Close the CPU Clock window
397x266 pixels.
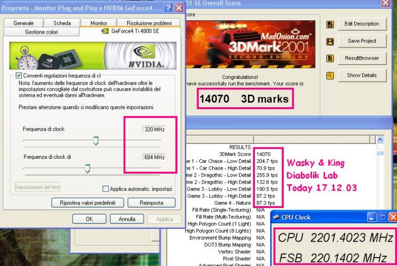(x=393, y=217)
